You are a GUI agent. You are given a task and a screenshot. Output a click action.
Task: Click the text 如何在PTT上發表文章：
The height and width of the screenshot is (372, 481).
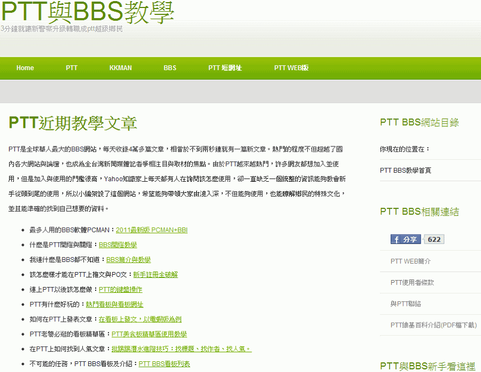point(64,319)
